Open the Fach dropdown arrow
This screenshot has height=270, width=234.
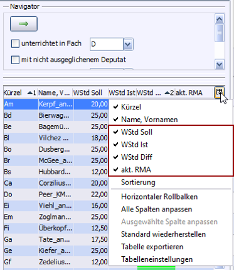[x=128, y=44]
